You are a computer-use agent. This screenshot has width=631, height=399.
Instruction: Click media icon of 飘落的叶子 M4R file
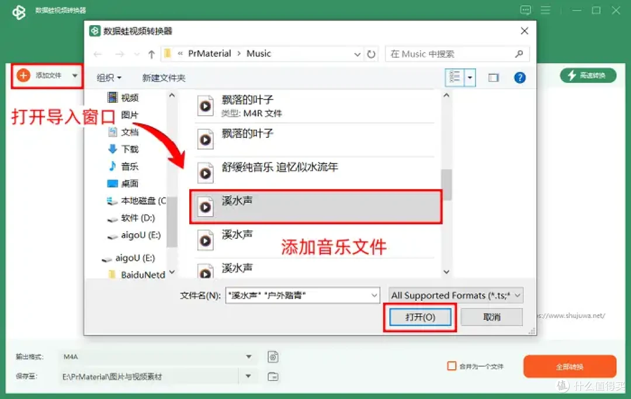coord(206,106)
